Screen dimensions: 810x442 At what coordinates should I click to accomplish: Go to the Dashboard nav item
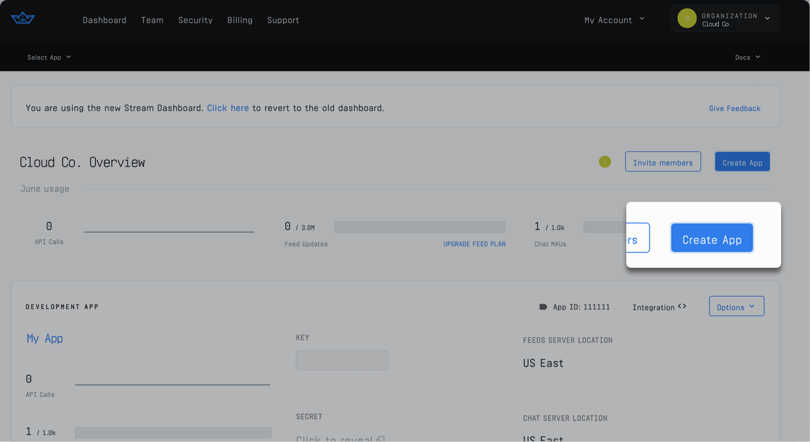click(104, 20)
